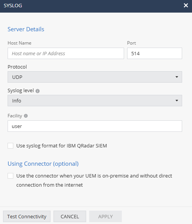The image size is (192, 224).
Task: Click the Server Details section heading
Action: coord(26,29)
